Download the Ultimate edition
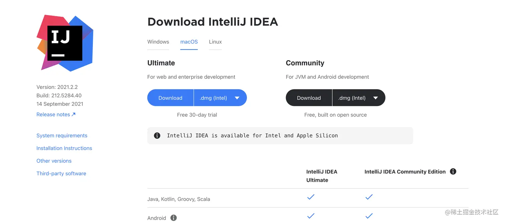This screenshot has height=222, width=505. pos(170,98)
